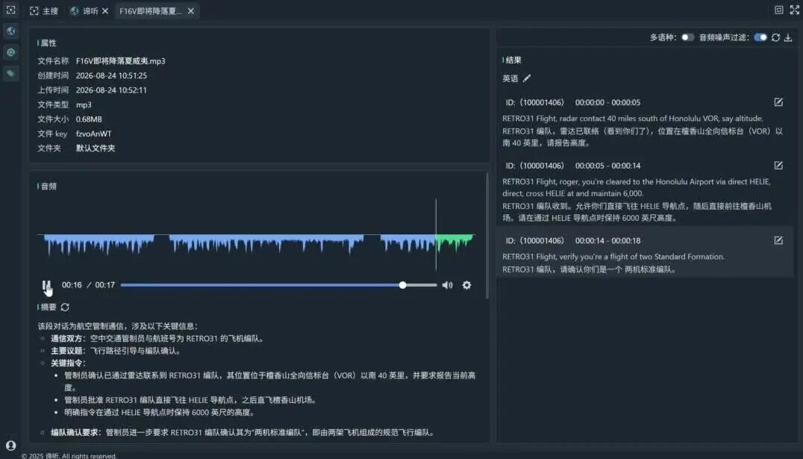Click the 编队确认要求 summary bullet
Viewport: 803px width, 459px height.
click(x=243, y=432)
